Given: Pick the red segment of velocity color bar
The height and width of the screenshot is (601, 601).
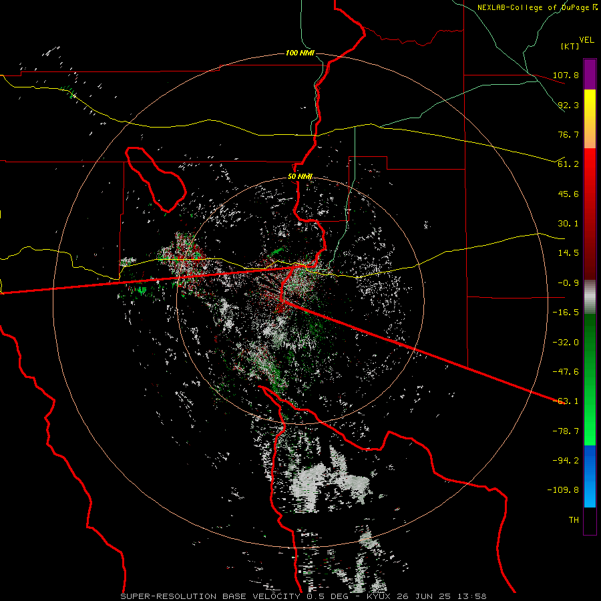Looking at the screenshot, I should [x=590, y=214].
